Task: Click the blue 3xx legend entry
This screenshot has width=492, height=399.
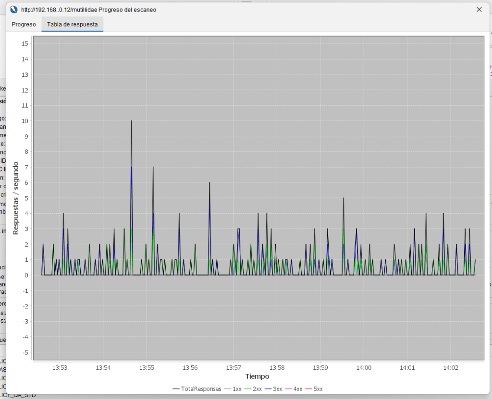Action: [x=273, y=389]
